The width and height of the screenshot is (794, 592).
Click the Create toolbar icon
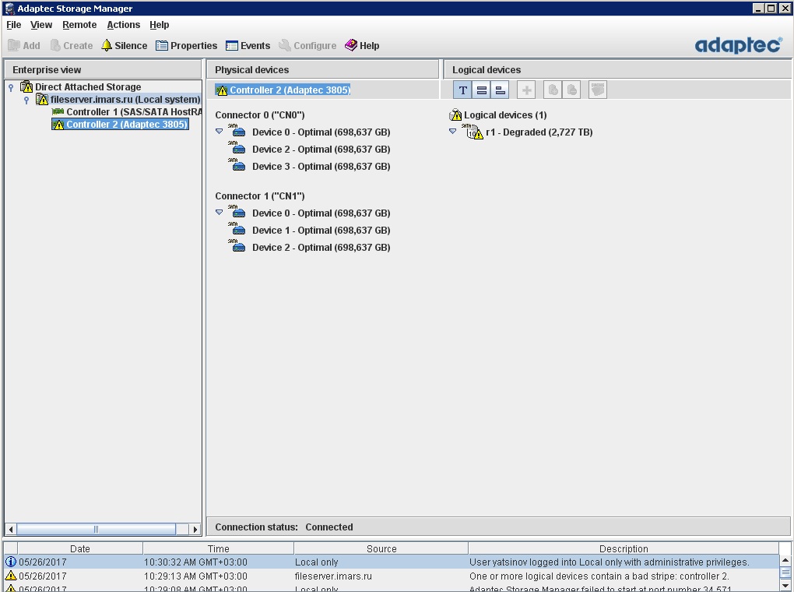55,46
